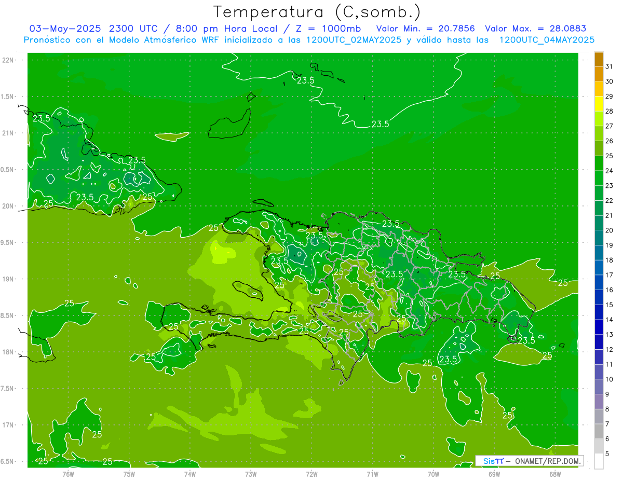Pick colorbar segment between 28 and 29
The height and width of the screenshot is (481, 623).
click(x=599, y=104)
